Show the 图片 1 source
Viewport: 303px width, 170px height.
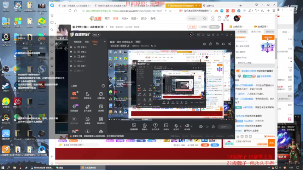tap(71, 71)
